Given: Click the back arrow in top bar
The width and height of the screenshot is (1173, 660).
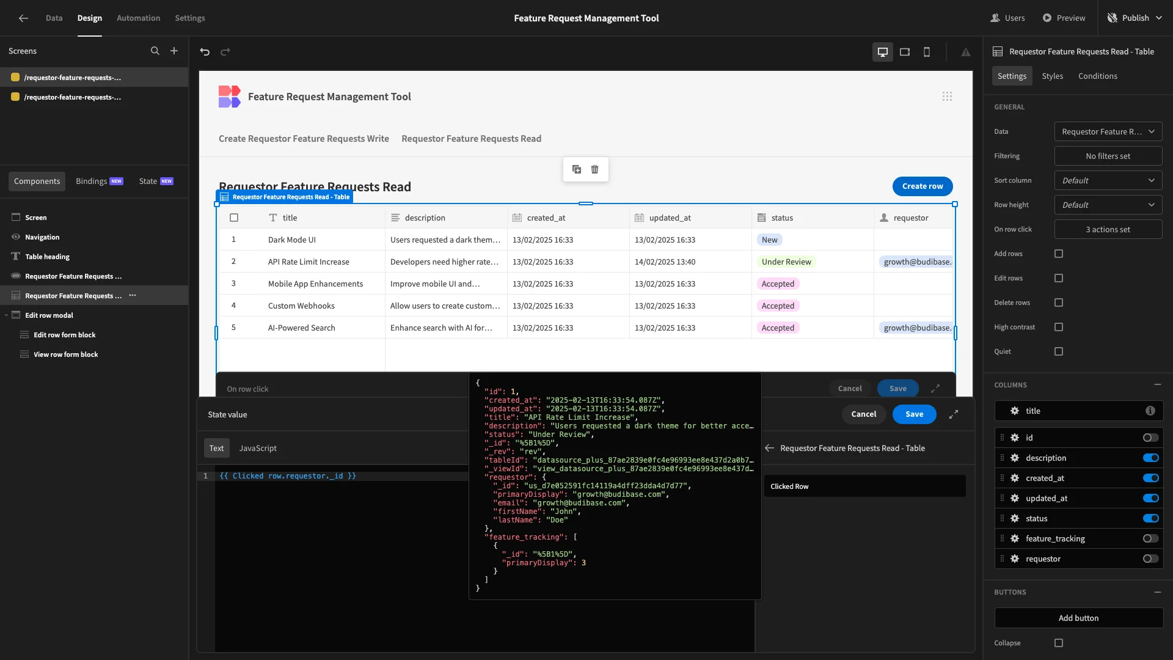Looking at the screenshot, I should (x=23, y=18).
